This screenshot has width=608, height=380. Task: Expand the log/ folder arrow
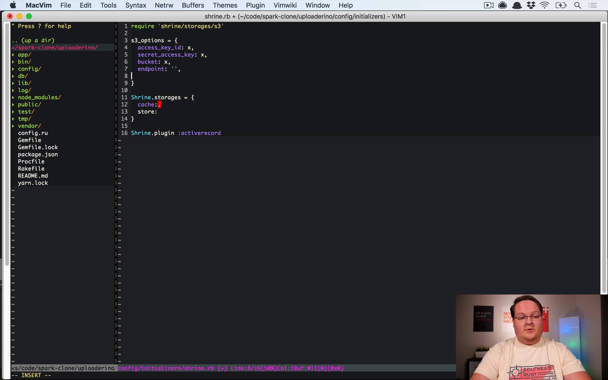(x=13, y=90)
